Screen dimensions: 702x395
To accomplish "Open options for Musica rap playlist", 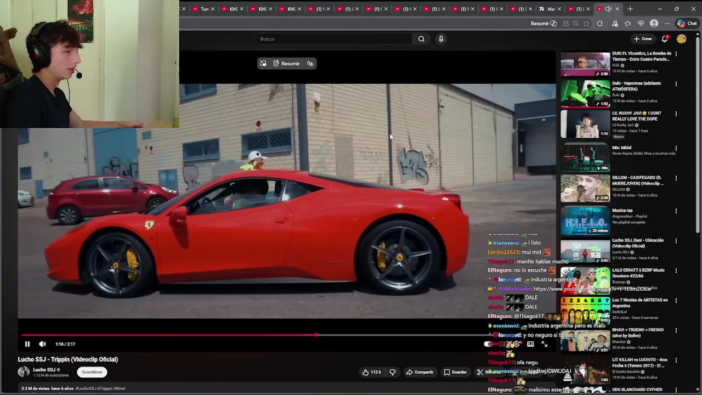I will tap(676, 211).
